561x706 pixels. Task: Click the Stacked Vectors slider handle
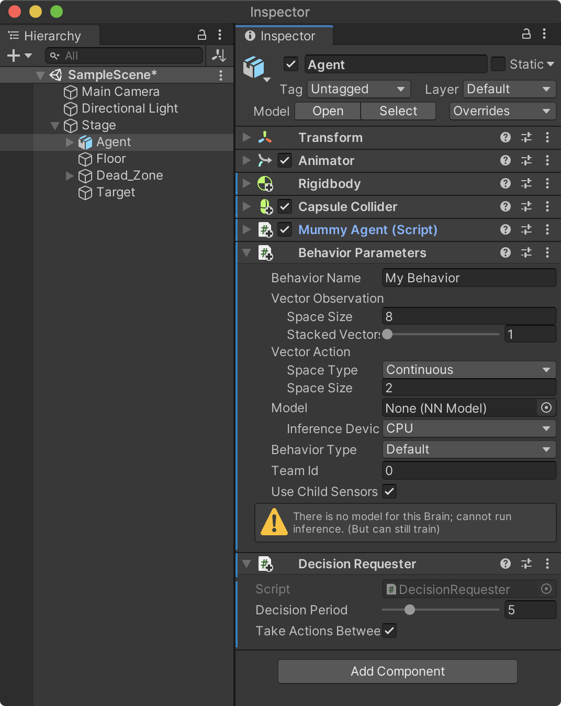(x=387, y=334)
